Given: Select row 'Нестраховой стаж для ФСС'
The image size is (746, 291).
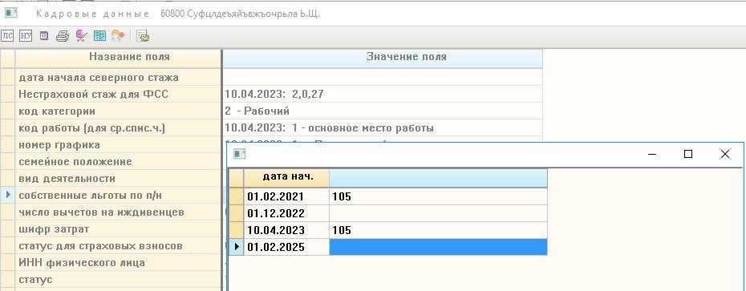Looking at the screenshot, I should coord(271,94).
